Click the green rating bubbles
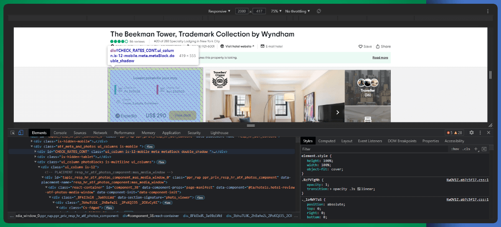 pos(119,42)
